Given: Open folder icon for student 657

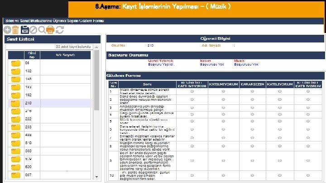Looking at the screenshot, I should [x=16, y=175].
